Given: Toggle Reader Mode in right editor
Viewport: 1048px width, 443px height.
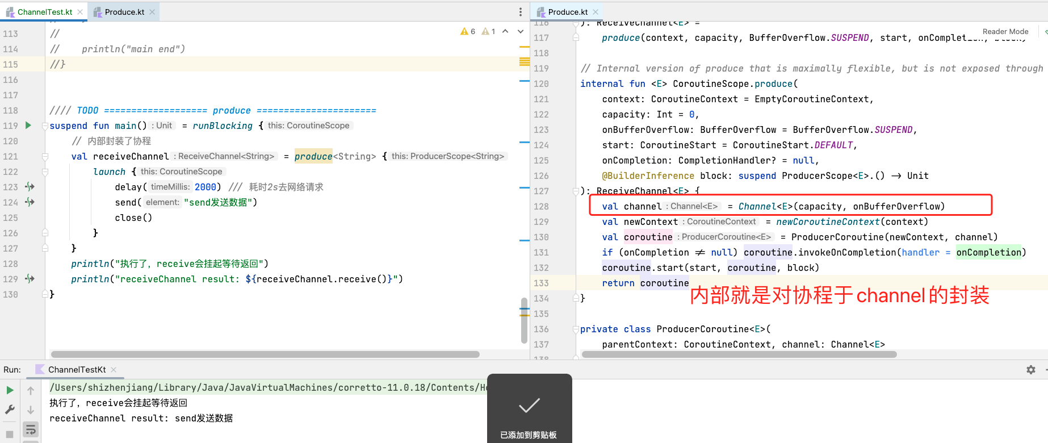Looking at the screenshot, I should 1005,32.
